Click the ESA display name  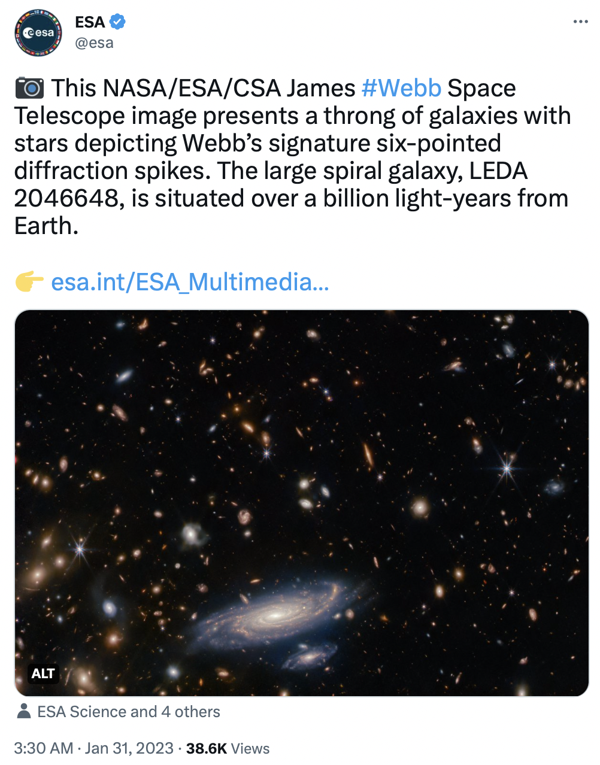tap(90, 22)
